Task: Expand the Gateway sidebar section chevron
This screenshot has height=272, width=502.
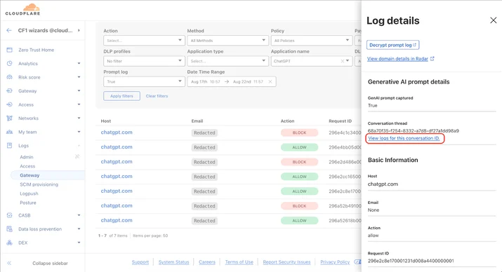Action: click(79, 90)
